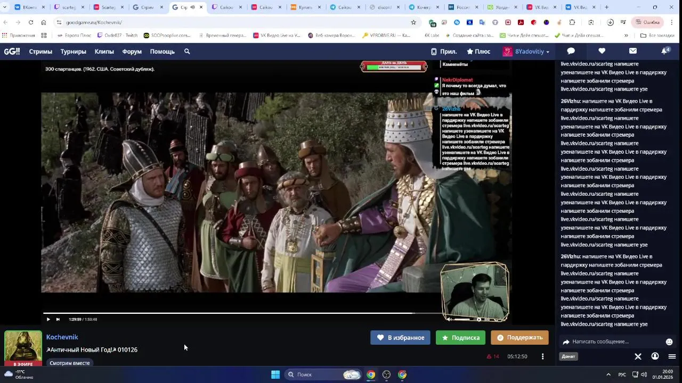Screen dimensions: 682x383
Task: Open the Плюс subscription link
Action: [x=478, y=52]
